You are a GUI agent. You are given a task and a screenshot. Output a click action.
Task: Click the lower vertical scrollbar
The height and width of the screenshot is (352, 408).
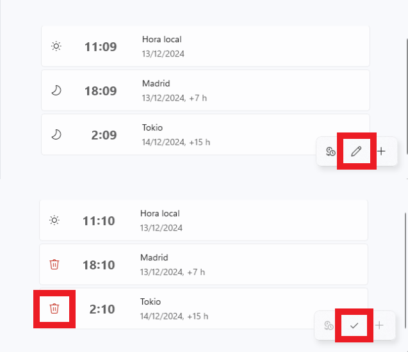point(405,270)
